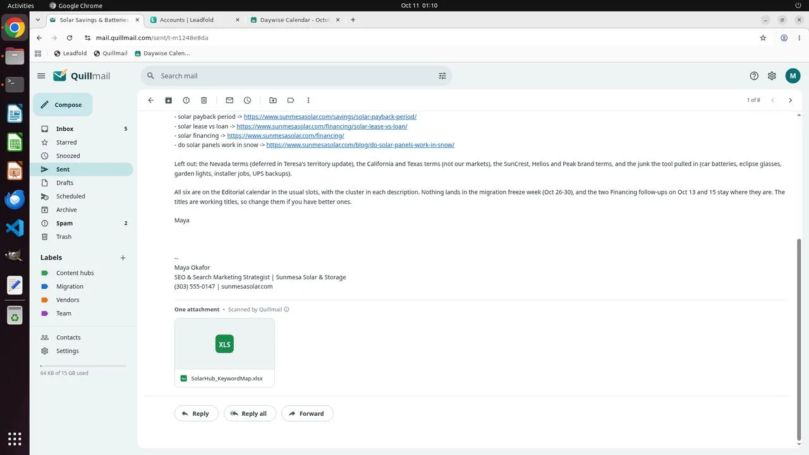Go to next message arrow
The image size is (809, 455).
click(790, 100)
